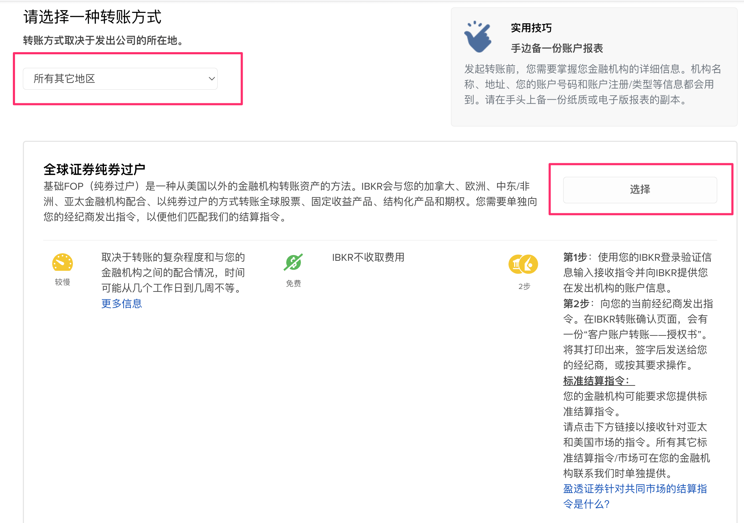
Task: Click the 手边备一份账户报表 subtitle
Action: [x=557, y=48]
